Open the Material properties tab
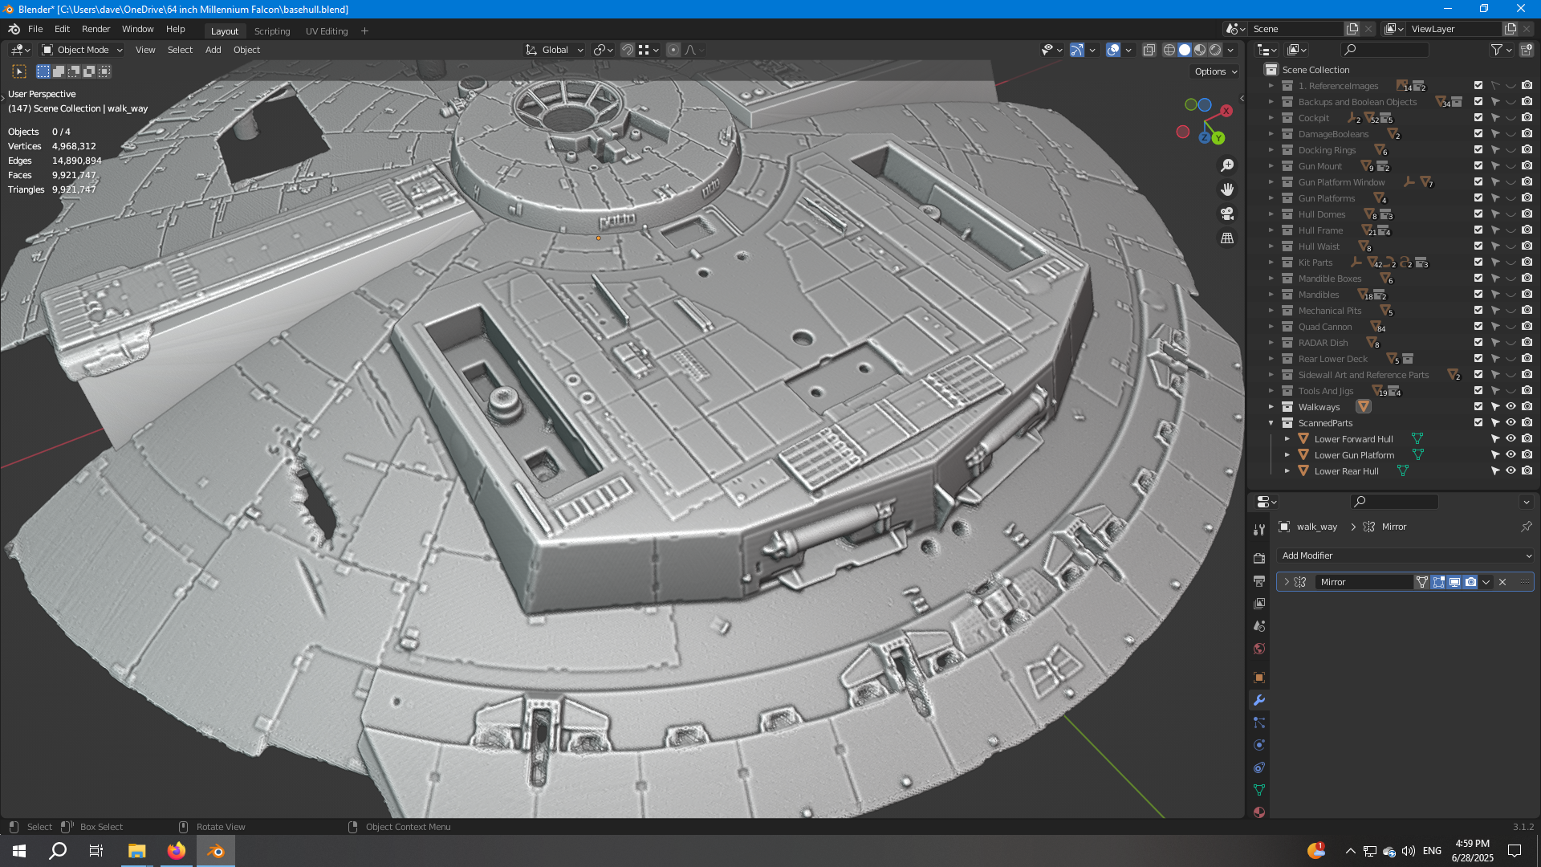Screen dimensions: 1541x867 (1259, 812)
